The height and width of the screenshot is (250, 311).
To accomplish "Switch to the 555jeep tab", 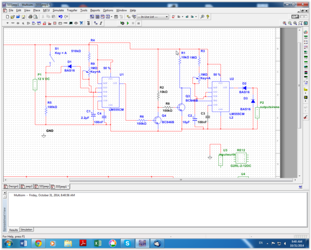I will pos(41,187).
